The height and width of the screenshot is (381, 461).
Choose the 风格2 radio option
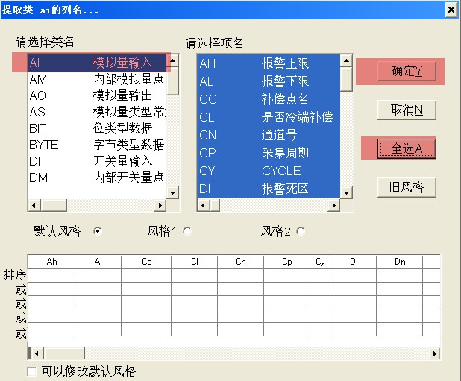tap(301, 231)
